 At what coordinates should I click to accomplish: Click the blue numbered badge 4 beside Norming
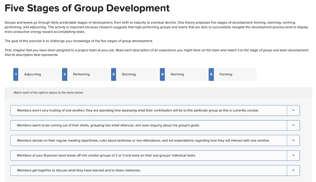tap(162, 74)
